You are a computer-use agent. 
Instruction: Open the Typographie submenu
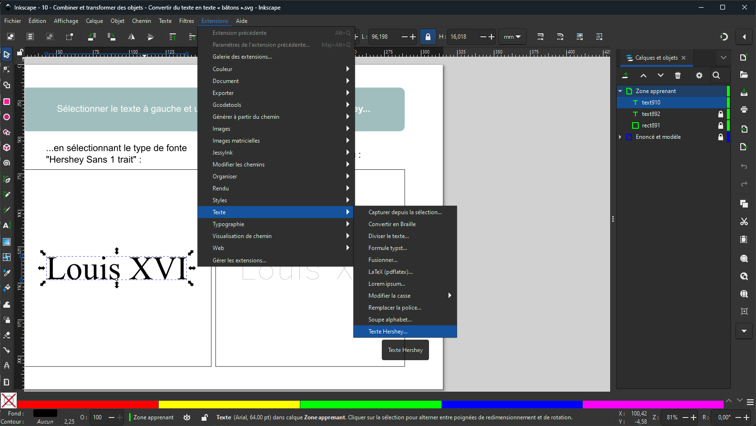[x=276, y=224]
